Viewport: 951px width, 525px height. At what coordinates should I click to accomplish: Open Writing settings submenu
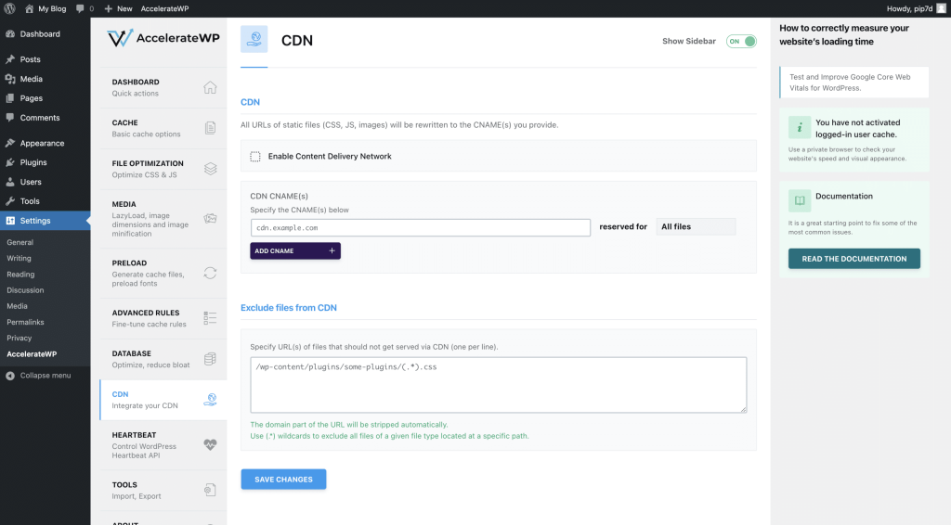coord(19,258)
